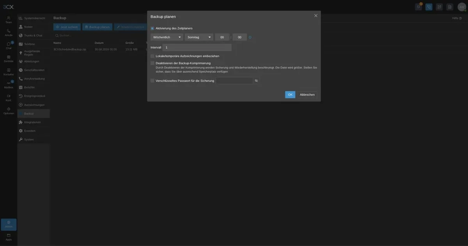Click the Backup planen toolbar button
Viewport: 468px width, 246px height.
click(x=97, y=27)
